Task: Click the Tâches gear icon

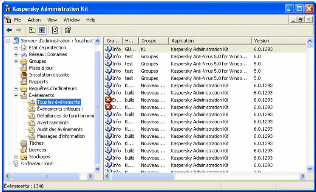Action: coord(24,143)
